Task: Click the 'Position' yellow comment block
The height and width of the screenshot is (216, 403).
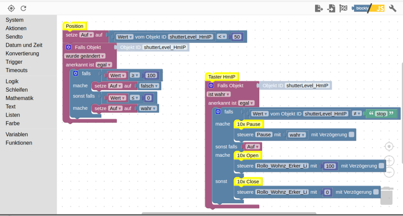Action: [x=74, y=26]
